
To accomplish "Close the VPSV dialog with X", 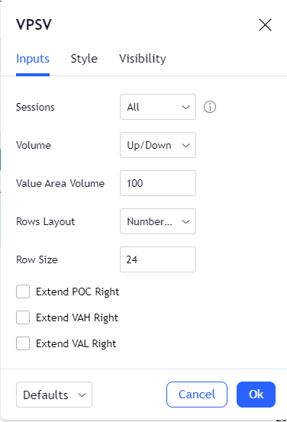I will 265,24.
